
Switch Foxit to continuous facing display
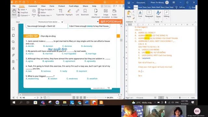[x=84, y=97]
